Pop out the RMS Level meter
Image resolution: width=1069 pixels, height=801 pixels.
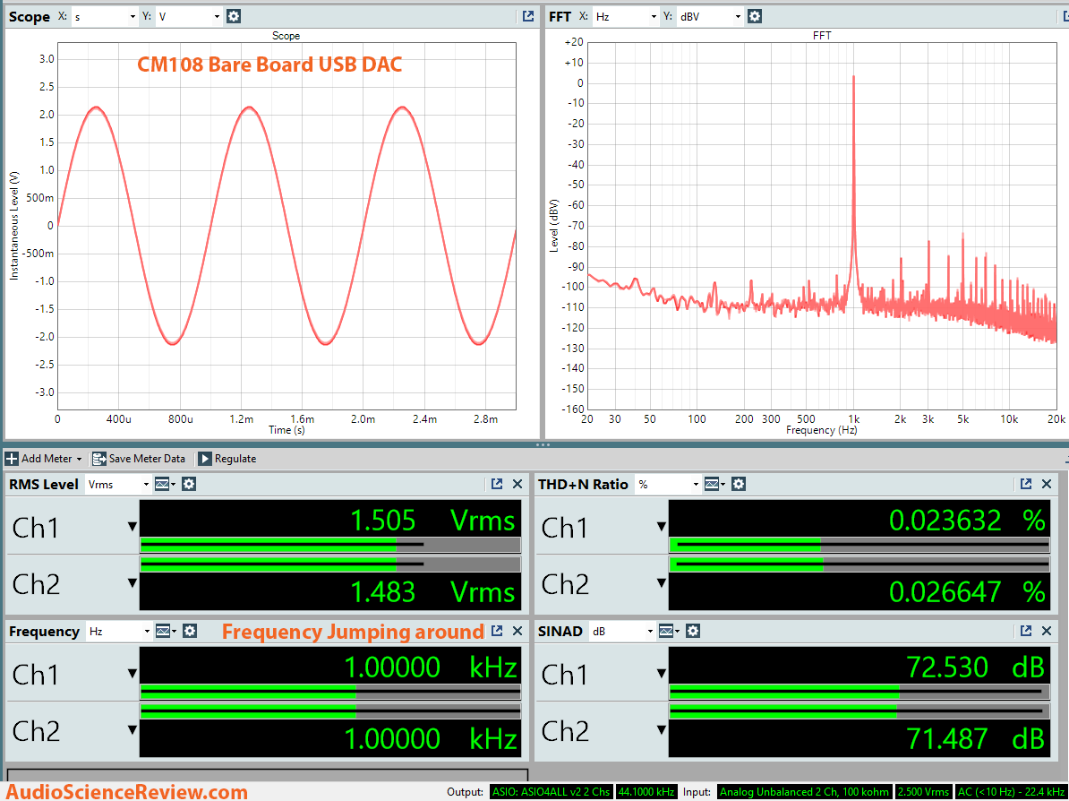pos(497,484)
